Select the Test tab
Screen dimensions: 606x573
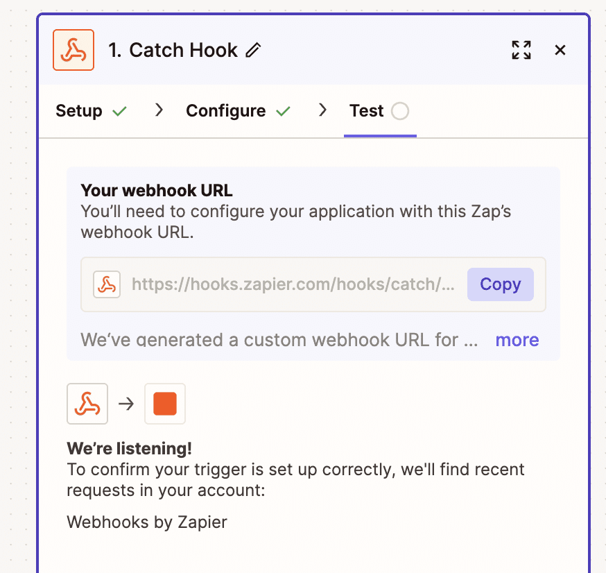(365, 110)
